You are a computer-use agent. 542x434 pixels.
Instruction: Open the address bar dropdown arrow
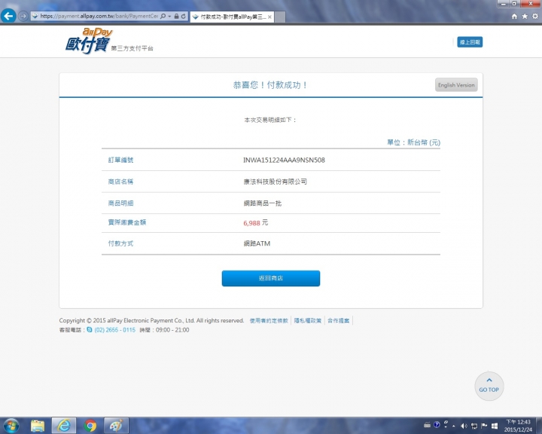pyautogui.click(x=169, y=17)
